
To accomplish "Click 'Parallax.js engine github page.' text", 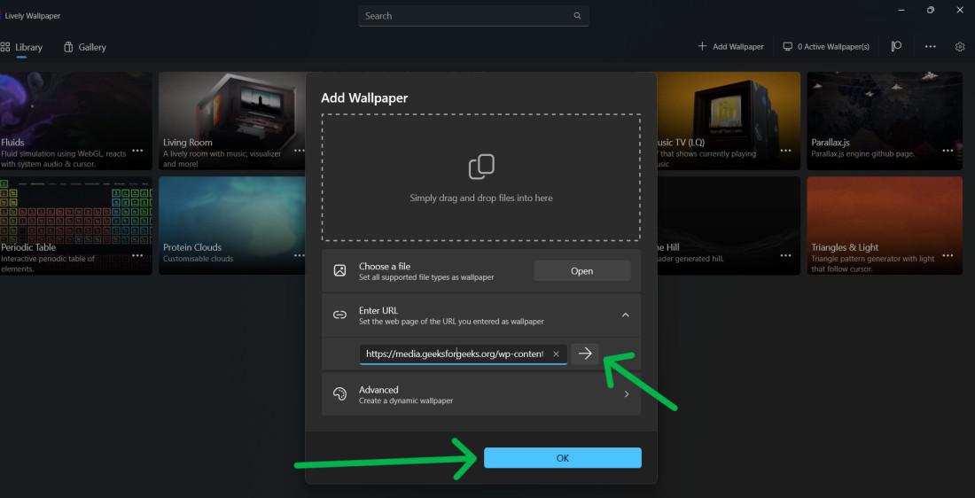I will 863,153.
